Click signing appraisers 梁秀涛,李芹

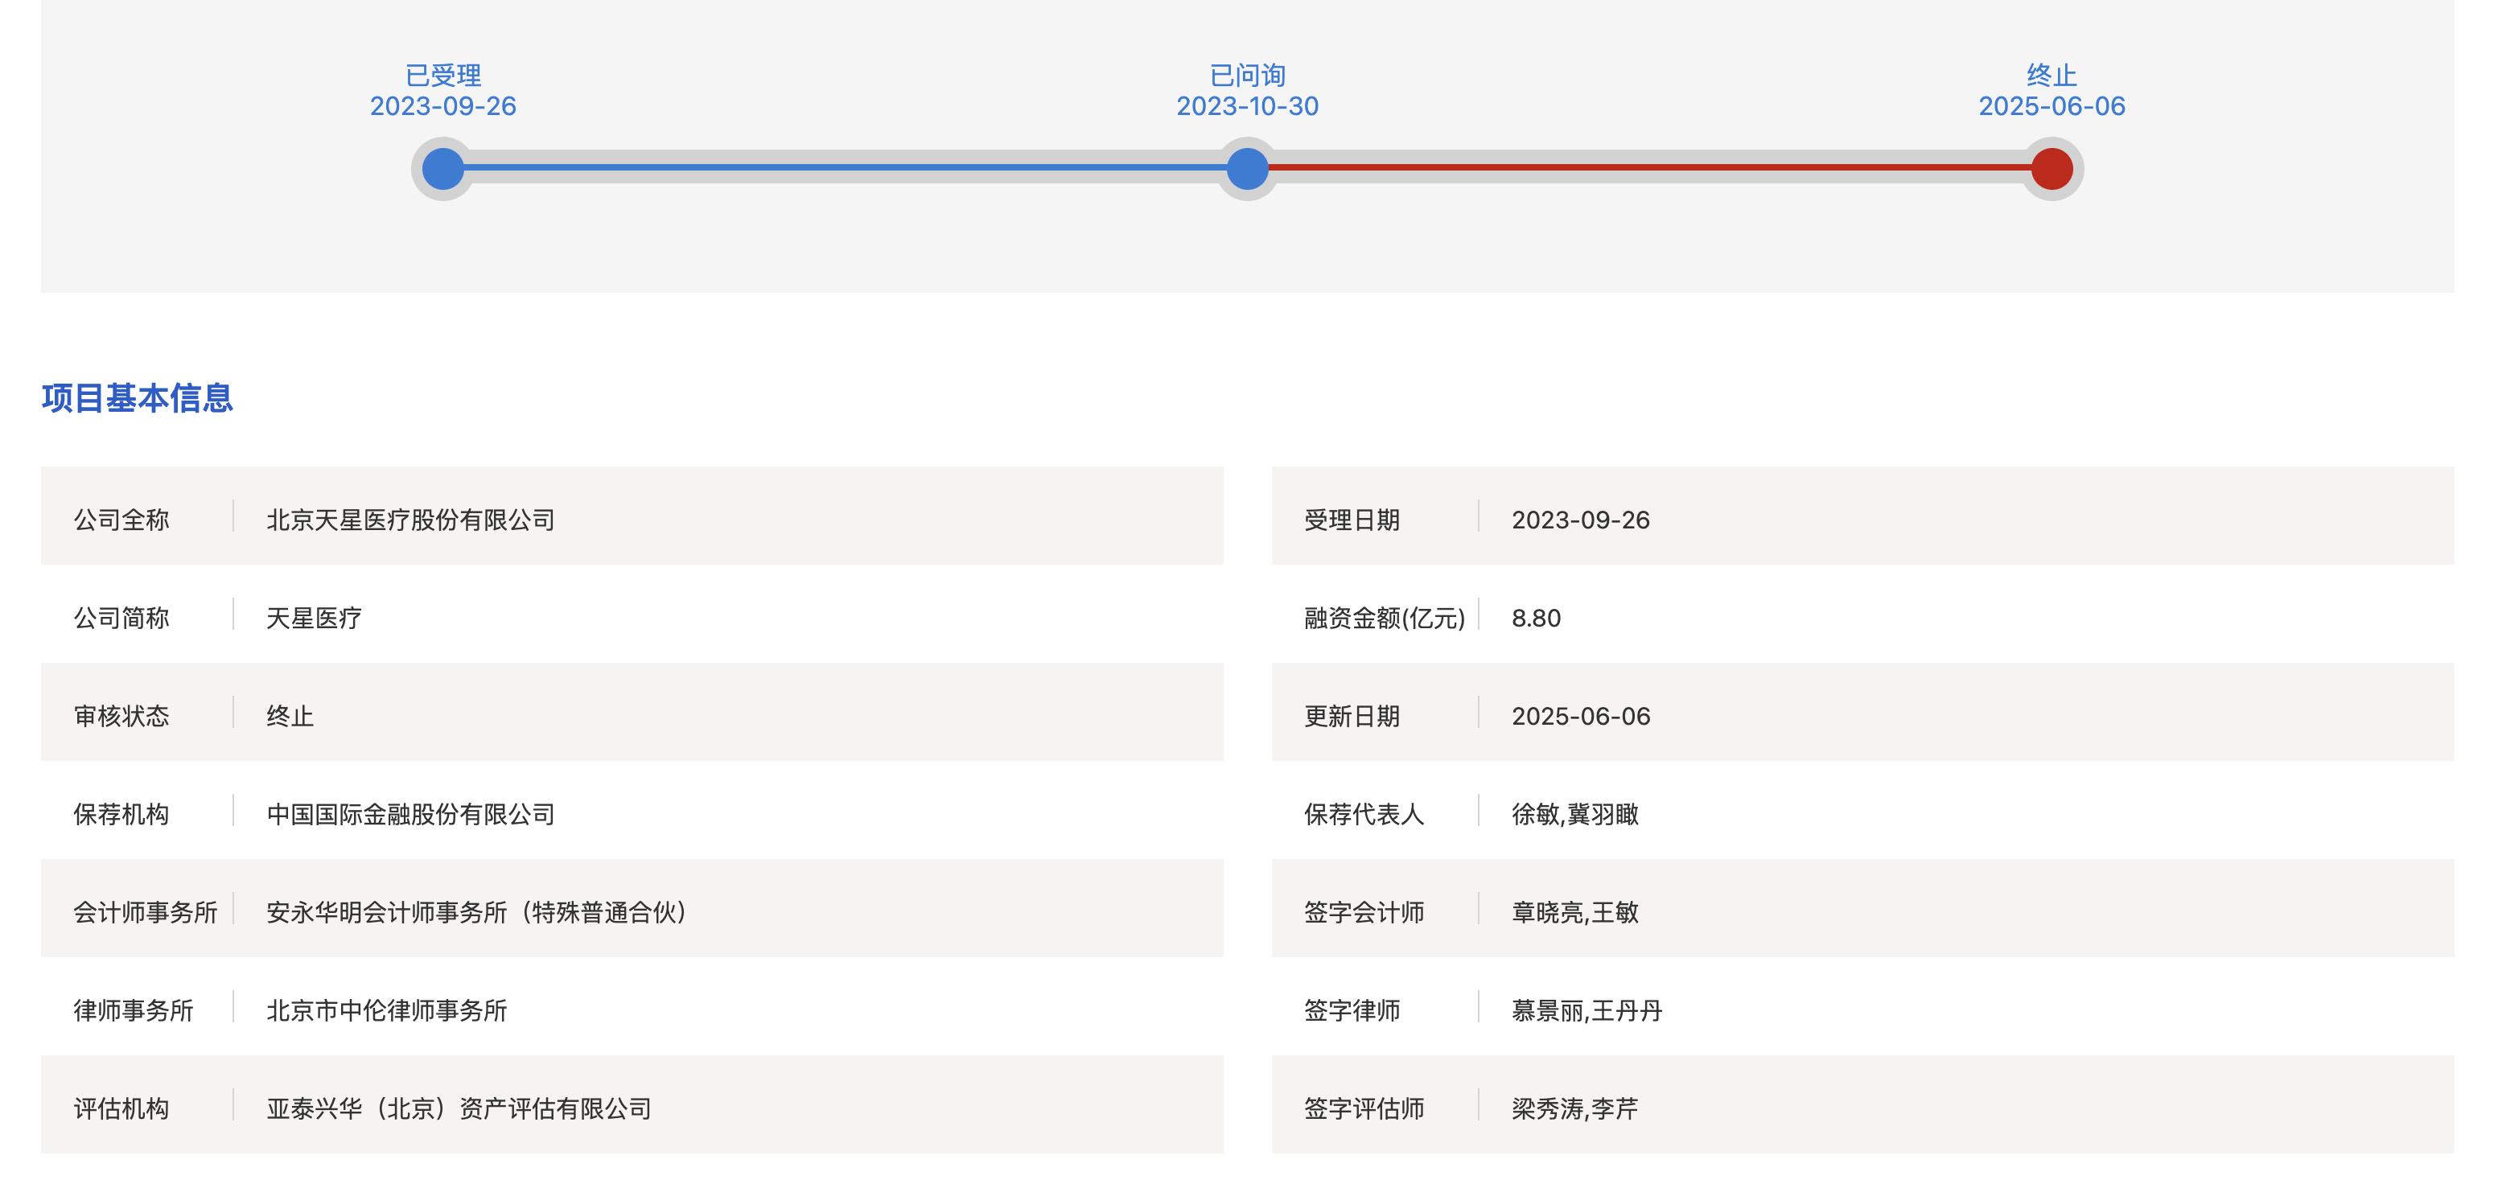pyautogui.click(x=1574, y=1108)
